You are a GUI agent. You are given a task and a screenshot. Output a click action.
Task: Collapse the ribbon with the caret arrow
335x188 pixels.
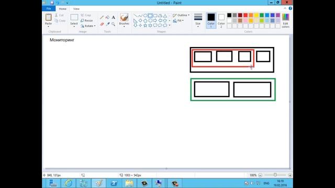[x=285, y=8]
